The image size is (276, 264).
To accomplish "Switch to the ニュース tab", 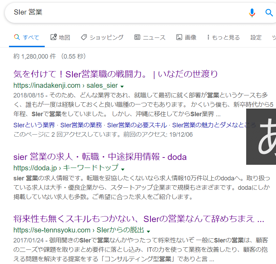I will point(150,37).
